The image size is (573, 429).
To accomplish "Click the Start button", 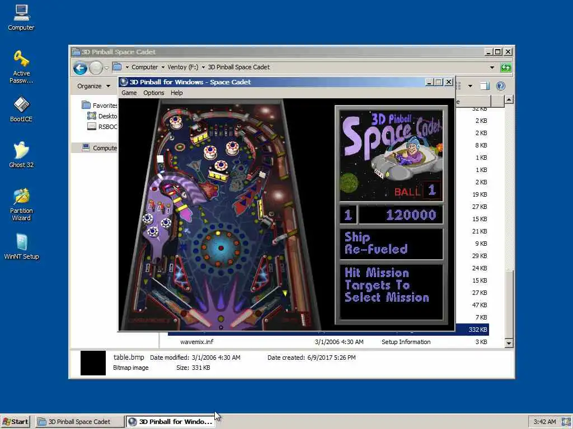I will click(x=15, y=422).
